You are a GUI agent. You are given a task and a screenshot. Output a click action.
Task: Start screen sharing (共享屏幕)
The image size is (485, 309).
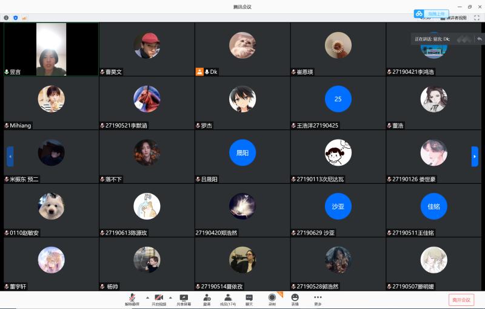184,299
